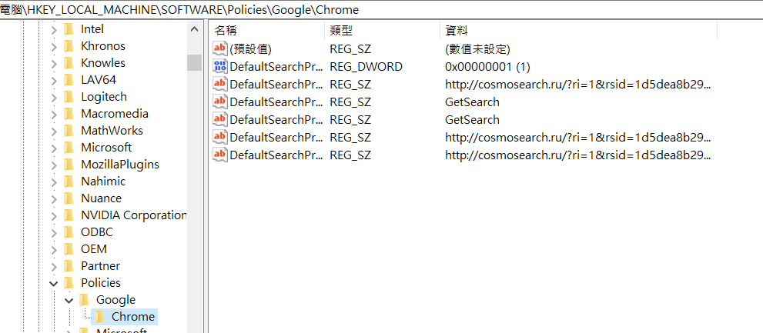Expand the MathWorks key
The image size is (763, 333).
coord(54,132)
